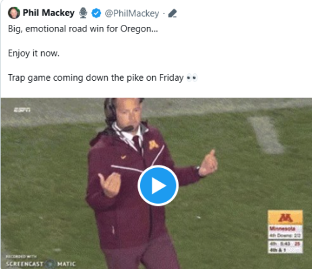Click the game clock row in scoreboard
The width and height of the screenshot is (312, 269).
point(285,243)
